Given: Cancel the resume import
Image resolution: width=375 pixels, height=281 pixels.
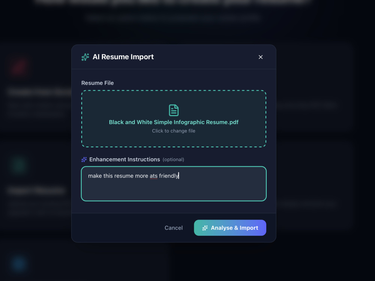Looking at the screenshot, I should tap(174, 228).
